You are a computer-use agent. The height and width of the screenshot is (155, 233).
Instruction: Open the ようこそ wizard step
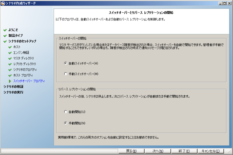coord(13,30)
